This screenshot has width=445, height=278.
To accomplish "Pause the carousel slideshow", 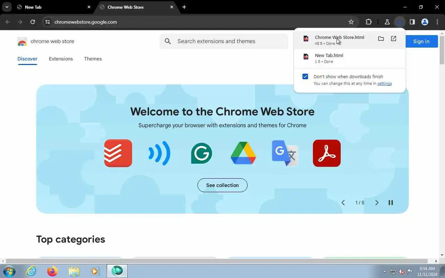I will (x=391, y=203).
